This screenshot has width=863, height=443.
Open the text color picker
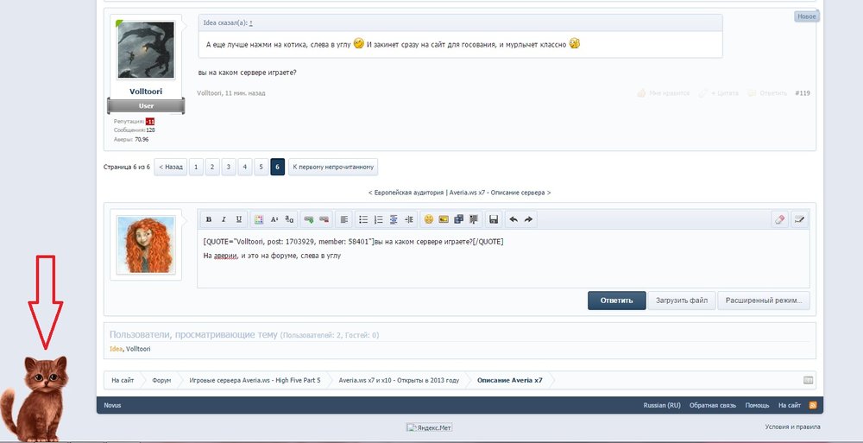[259, 219]
